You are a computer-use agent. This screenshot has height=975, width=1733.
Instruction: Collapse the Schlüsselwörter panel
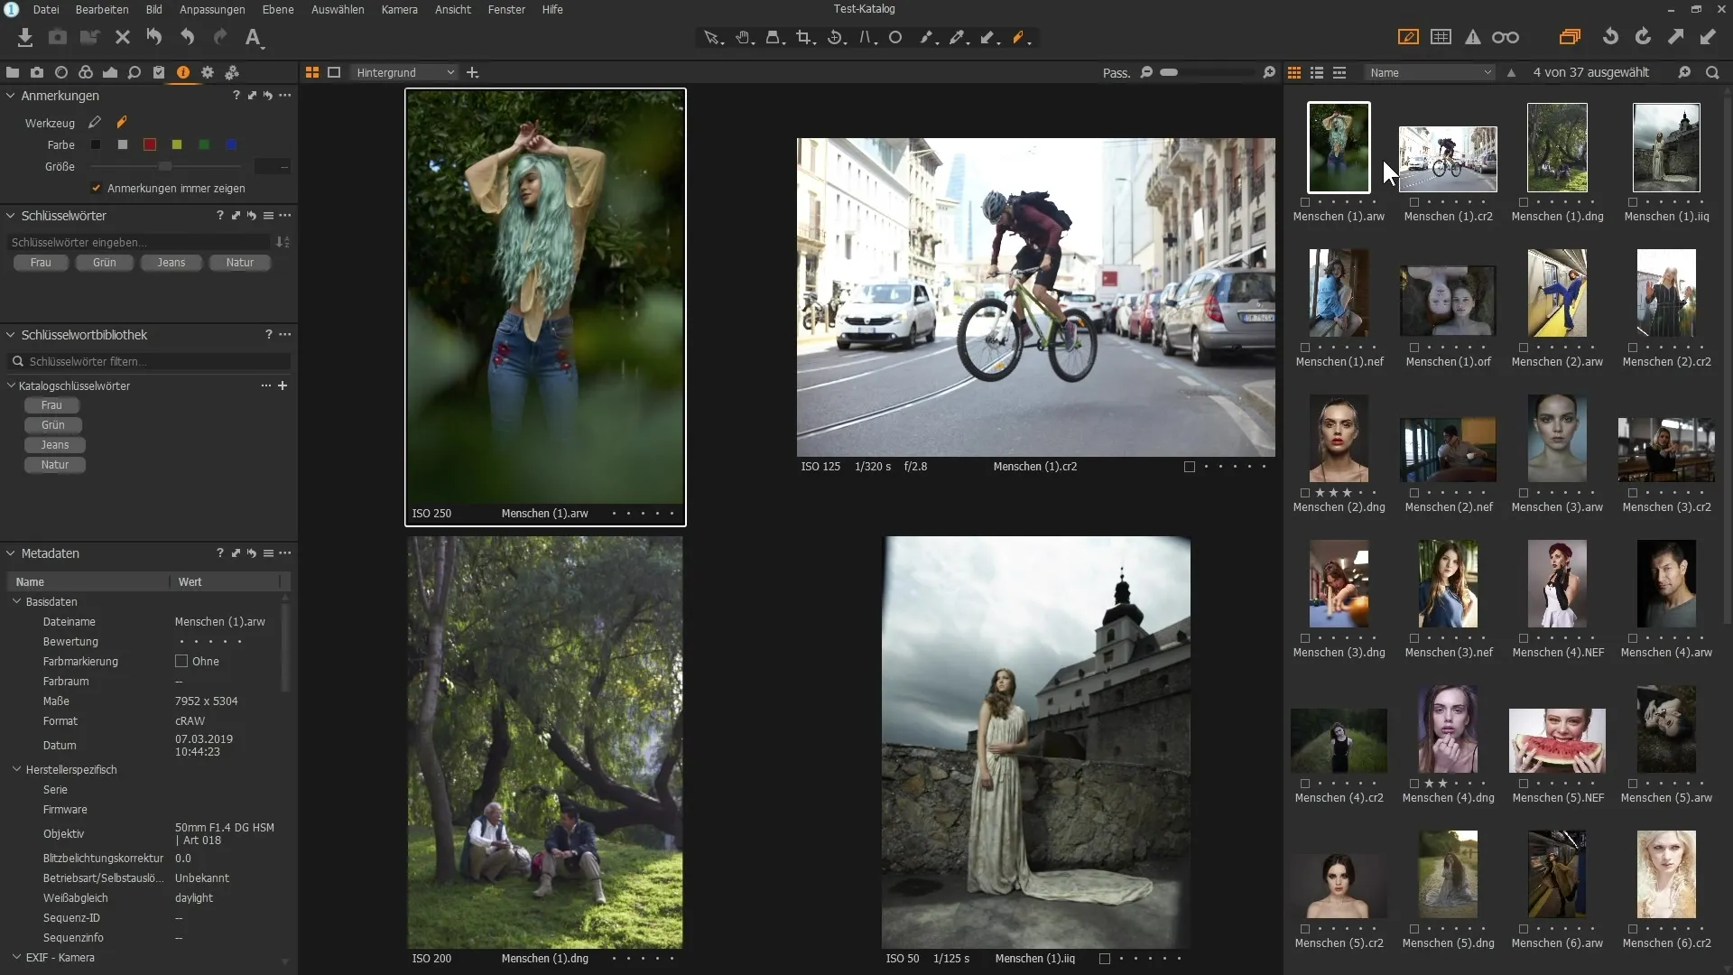click(x=11, y=216)
